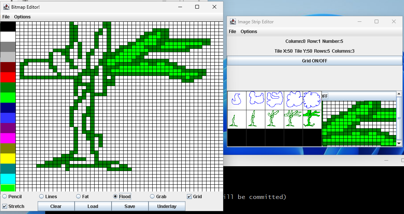The height and width of the screenshot is (214, 404).
Task: Select the first empty black tile
Action: (237, 138)
